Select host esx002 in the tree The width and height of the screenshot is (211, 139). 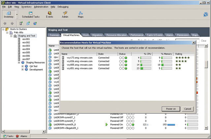click(x=26, y=42)
